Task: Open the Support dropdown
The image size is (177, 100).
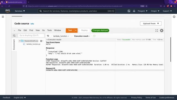Action: pos(167,11)
